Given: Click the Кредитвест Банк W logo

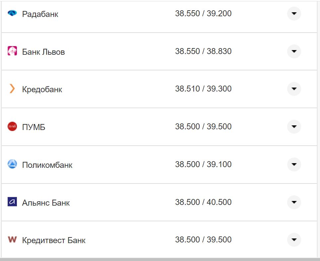Looking at the screenshot, I should pyautogui.click(x=12, y=239).
